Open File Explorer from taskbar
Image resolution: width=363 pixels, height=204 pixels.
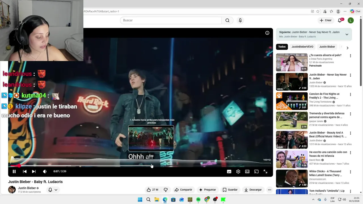click(157, 199)
